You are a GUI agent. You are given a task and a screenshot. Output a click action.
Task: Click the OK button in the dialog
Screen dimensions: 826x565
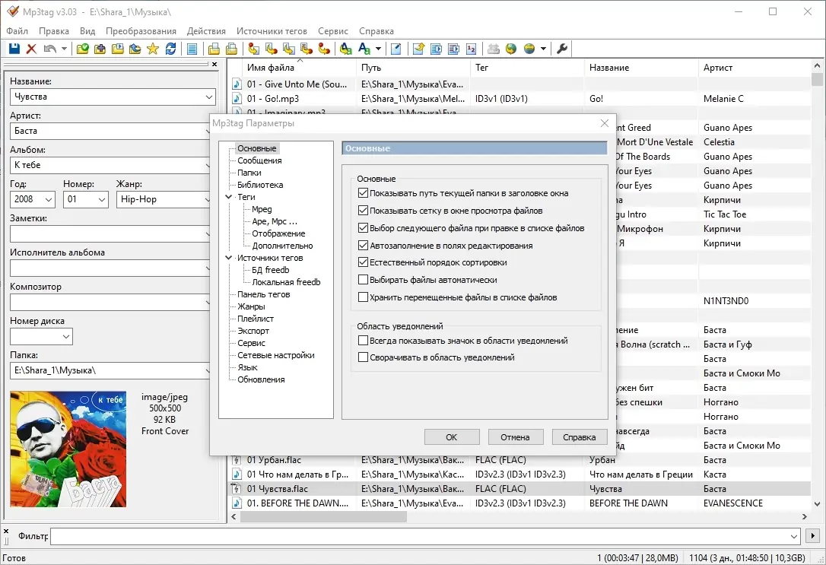click(451, 437)
